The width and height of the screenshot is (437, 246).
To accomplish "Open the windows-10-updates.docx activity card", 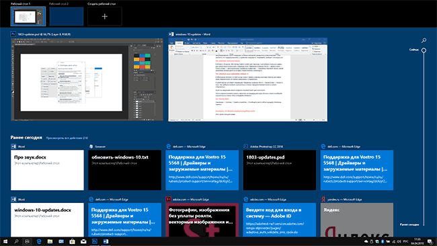I will coord(47,220).
